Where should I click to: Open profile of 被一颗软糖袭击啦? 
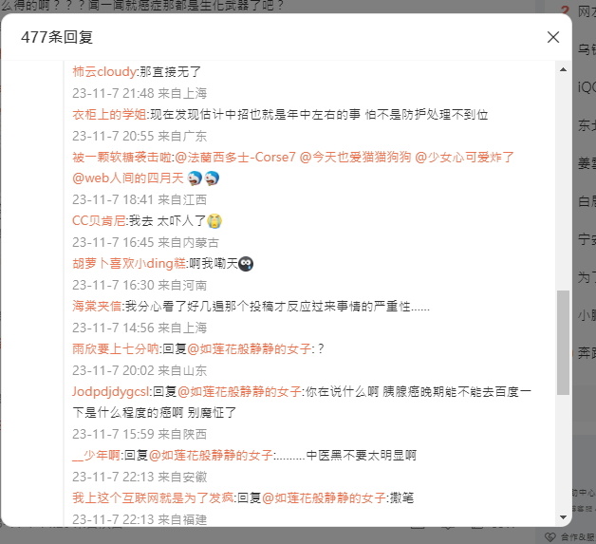coord(121,157)
